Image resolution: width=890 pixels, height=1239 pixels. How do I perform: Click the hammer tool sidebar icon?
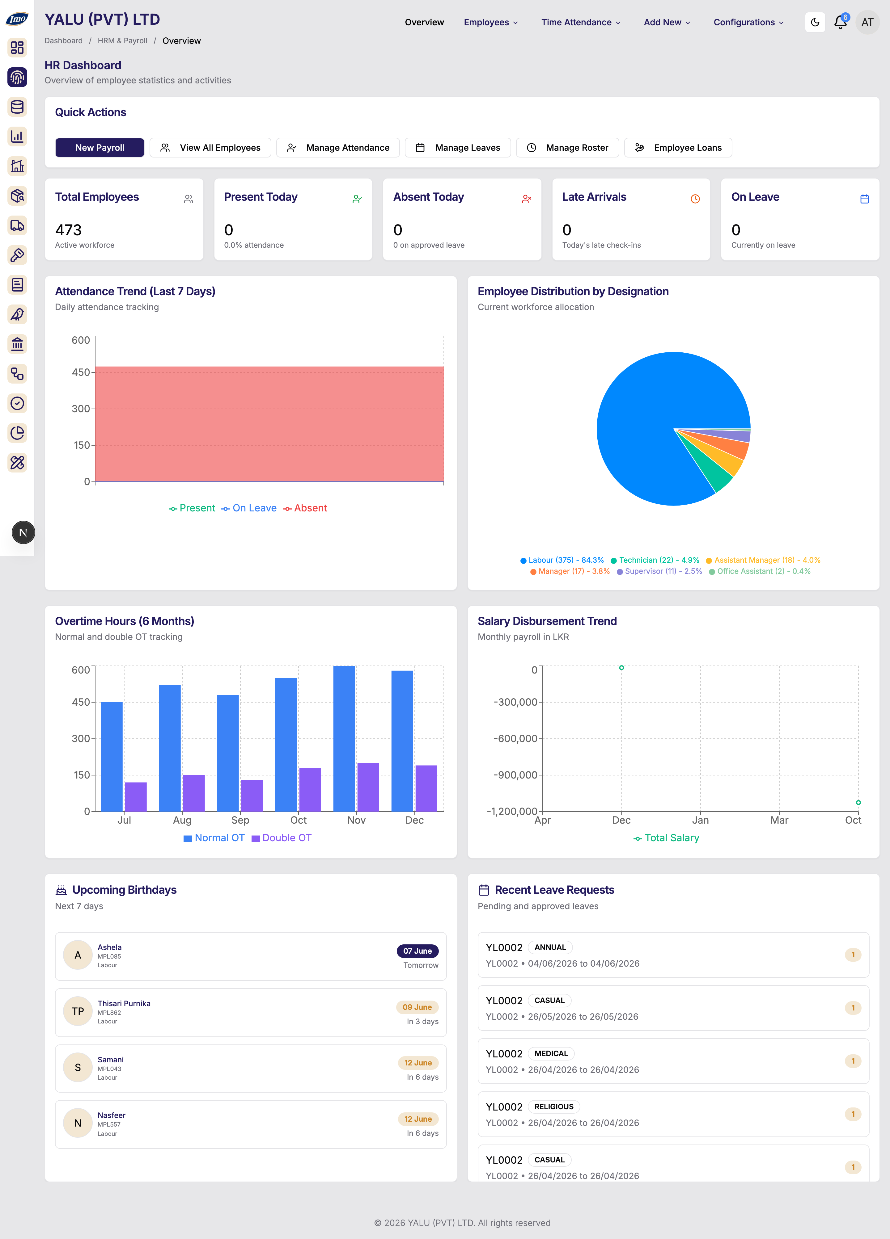click(17, 254)
